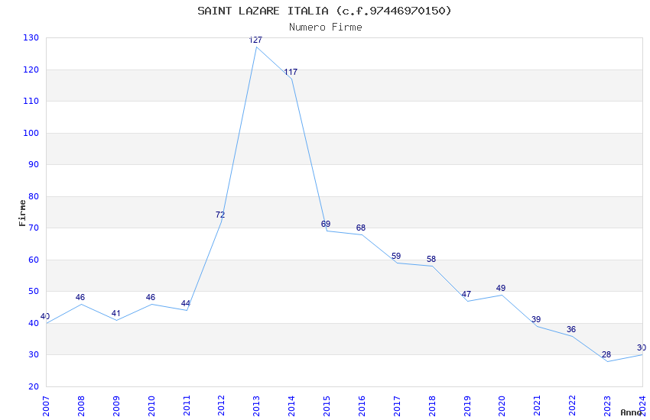The height and width of the screenshot is (420, 650).
Task: Click x-axis year label 2008
Action: coord(81,406)
